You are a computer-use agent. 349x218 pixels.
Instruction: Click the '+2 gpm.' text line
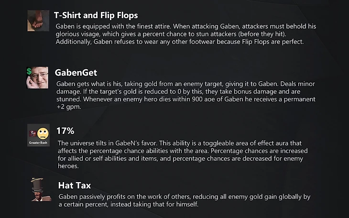click(69, 107)
